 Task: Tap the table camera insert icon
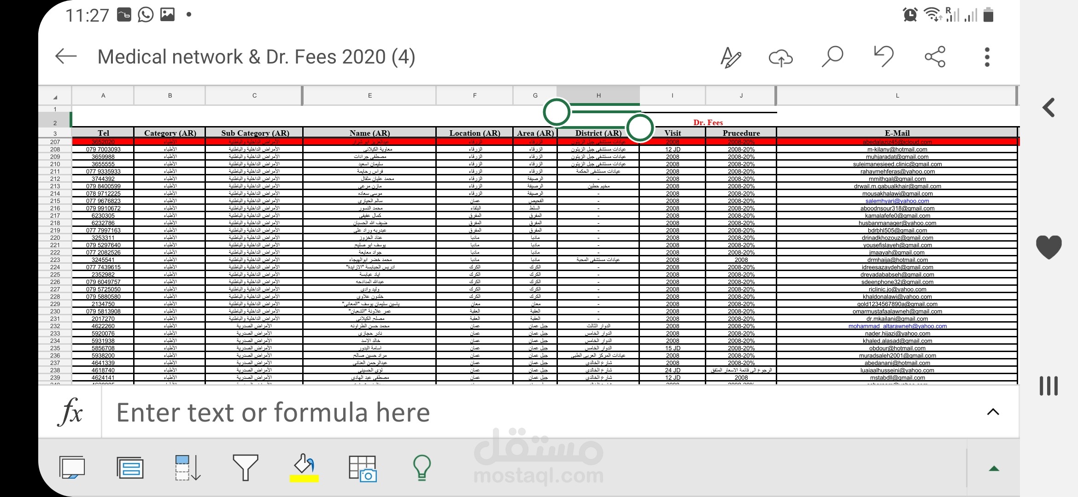click(x=363, y=468)
